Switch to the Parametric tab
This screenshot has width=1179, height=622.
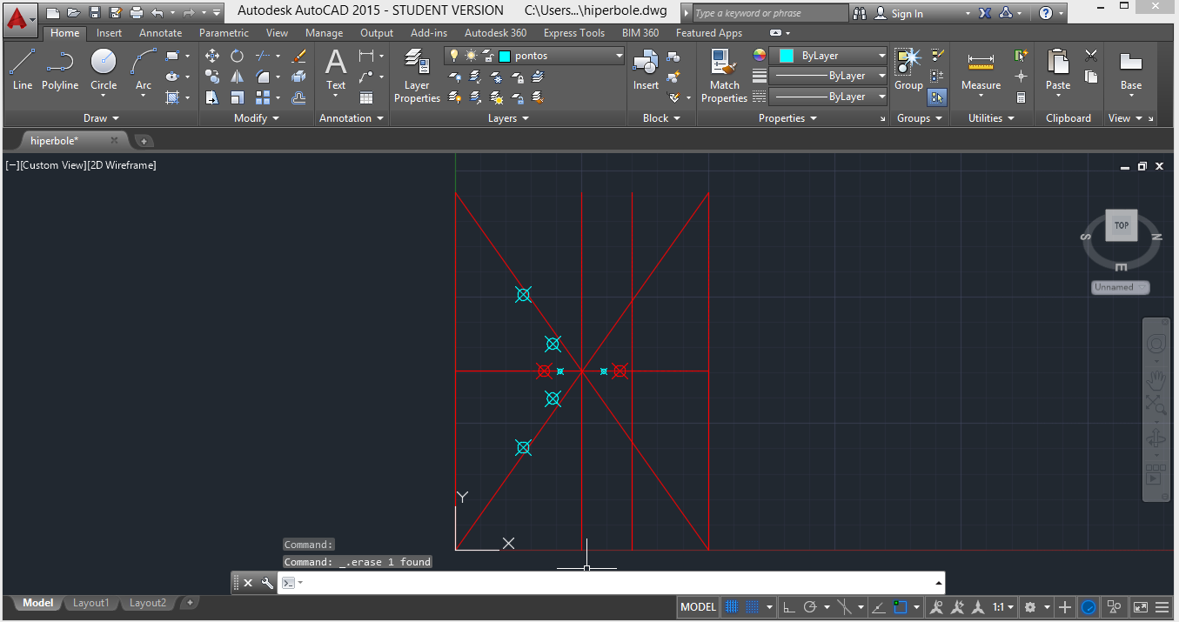[224, 33]
